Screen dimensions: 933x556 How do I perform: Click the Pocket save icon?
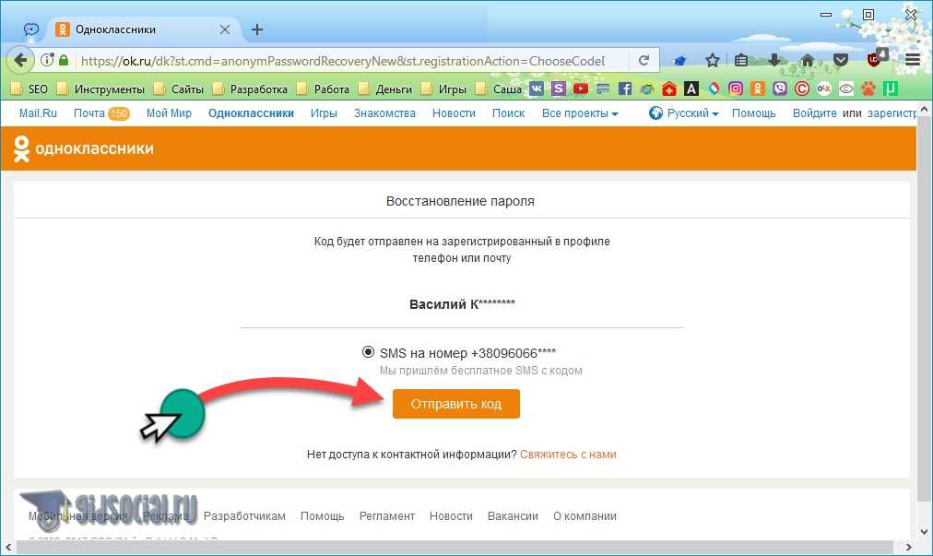tap(840, 61)
